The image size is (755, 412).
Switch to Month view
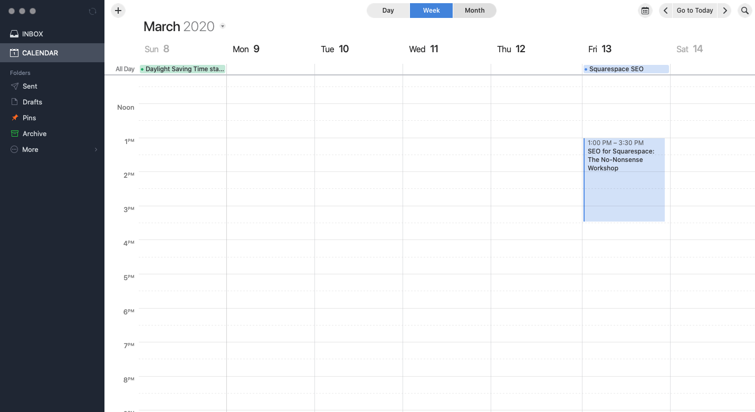pos(474,11)
